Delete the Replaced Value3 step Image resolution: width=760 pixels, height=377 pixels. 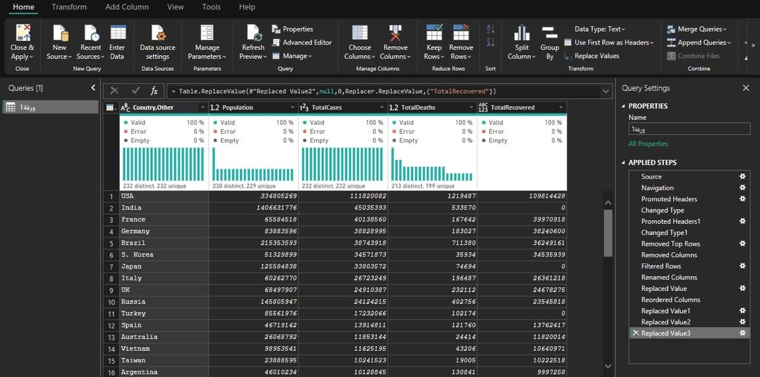point(635,334)
